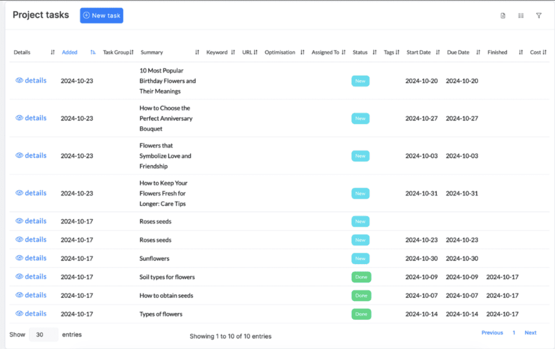This screenshot has width=555, height=349.
Task: Open the column visibility icon
Action: pos(521,16)
